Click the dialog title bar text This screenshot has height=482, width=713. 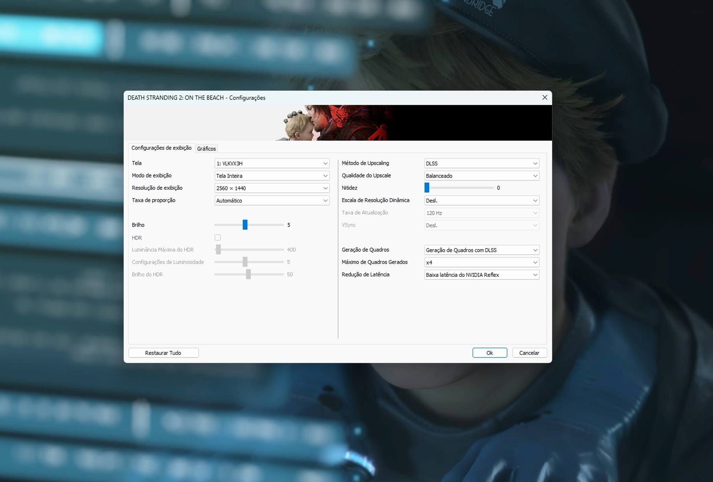196,98
